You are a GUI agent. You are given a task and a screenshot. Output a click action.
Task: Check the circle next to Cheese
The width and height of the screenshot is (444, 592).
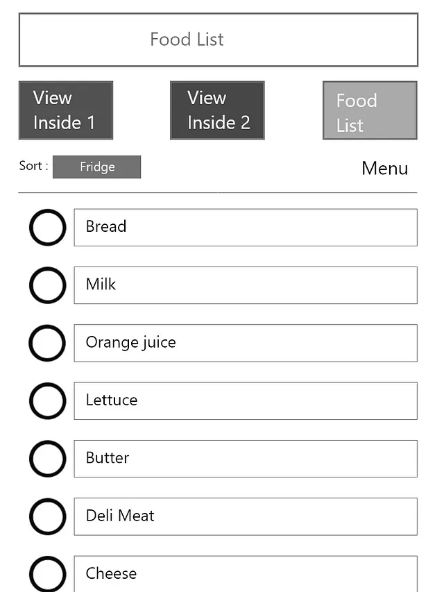point(47,574)
